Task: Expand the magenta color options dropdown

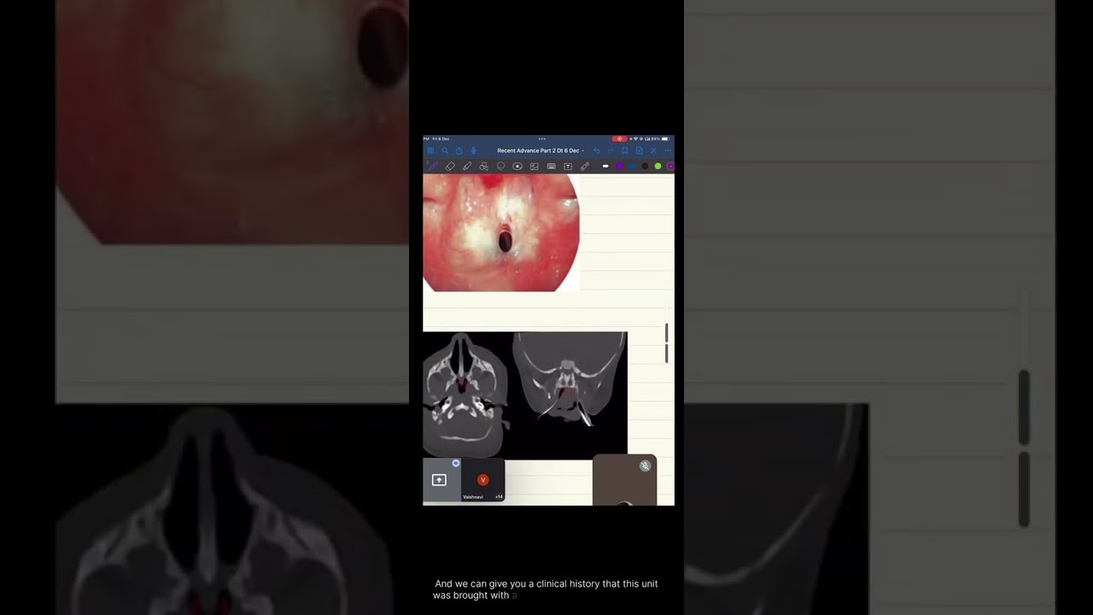Action: [x=670, y=166]
